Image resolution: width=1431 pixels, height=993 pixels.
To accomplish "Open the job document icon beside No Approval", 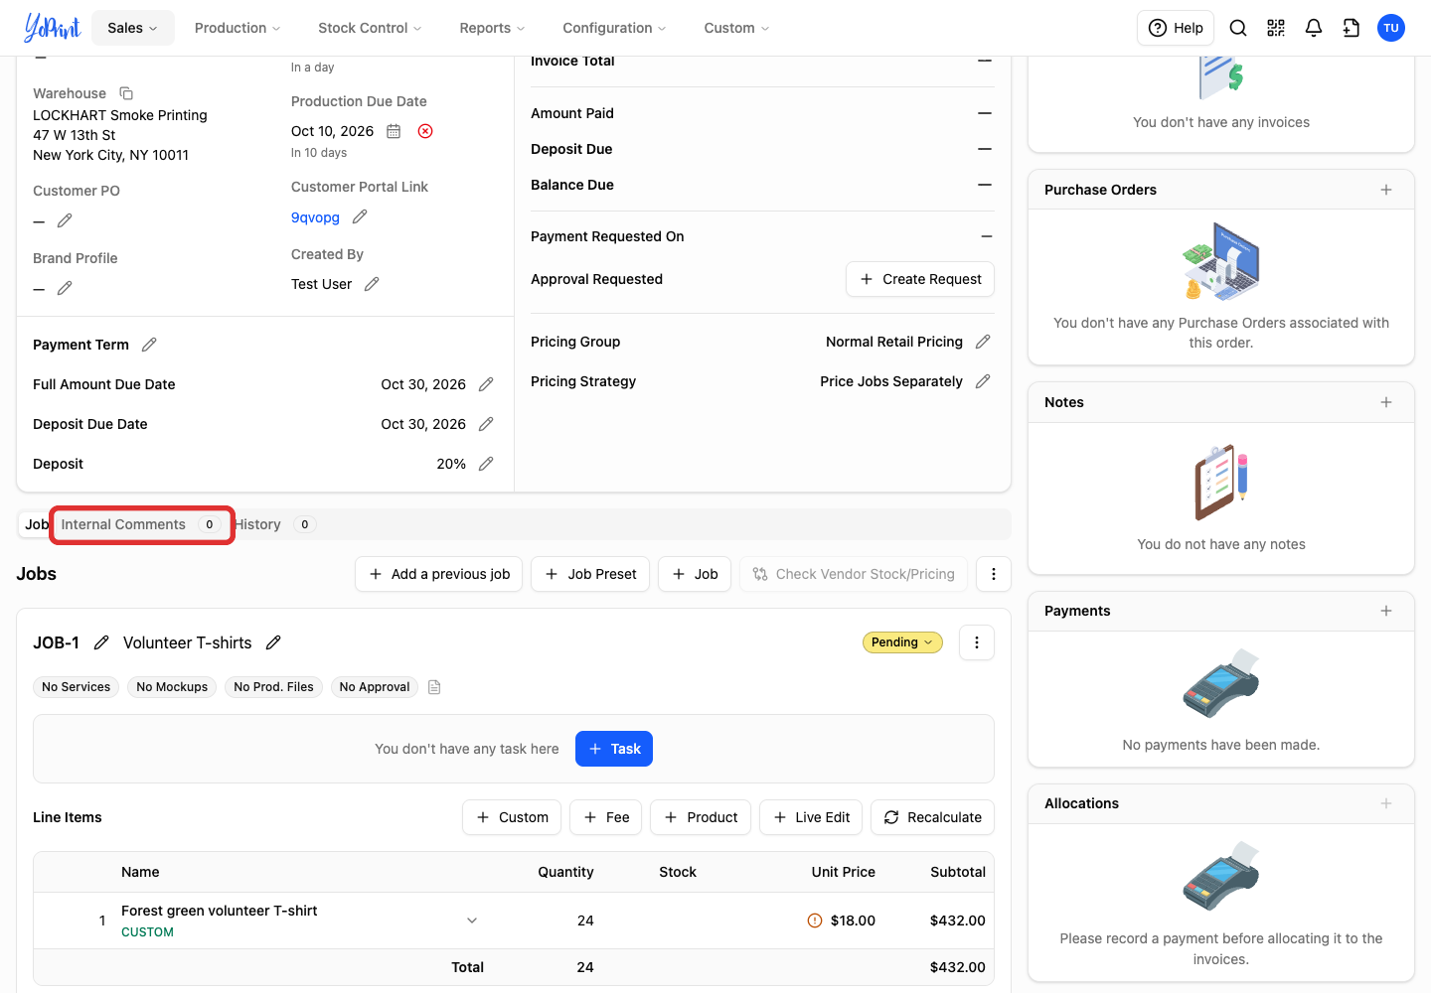I will [434, 687].
